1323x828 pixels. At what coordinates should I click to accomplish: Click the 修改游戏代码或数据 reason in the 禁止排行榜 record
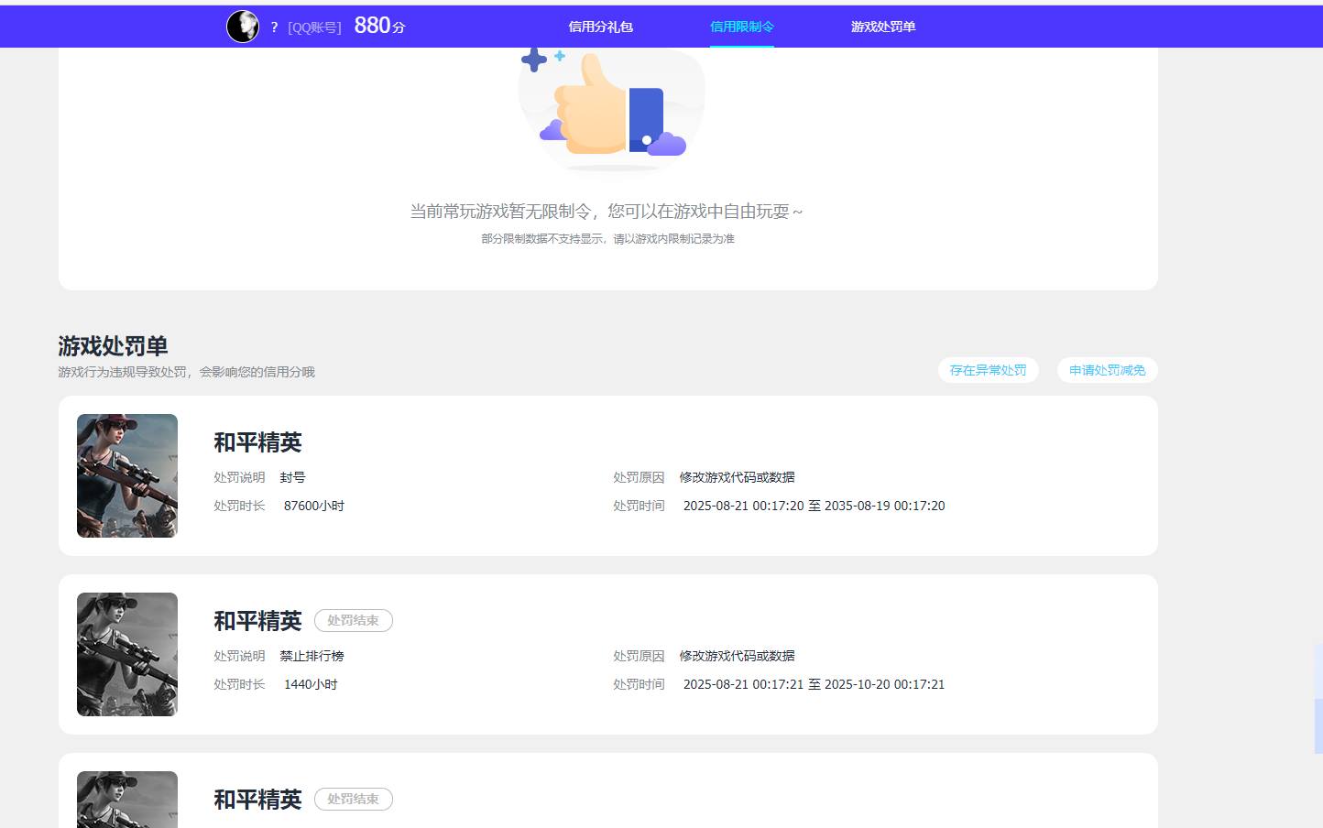(x=737, y=656)
